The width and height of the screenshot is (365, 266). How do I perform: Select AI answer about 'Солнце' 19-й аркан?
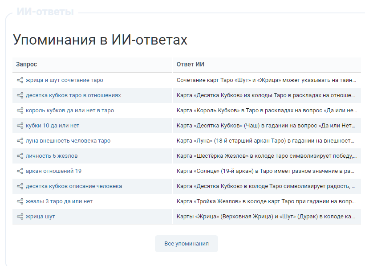pos(265,171)
